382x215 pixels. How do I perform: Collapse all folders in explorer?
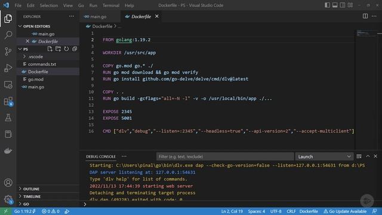75,49
